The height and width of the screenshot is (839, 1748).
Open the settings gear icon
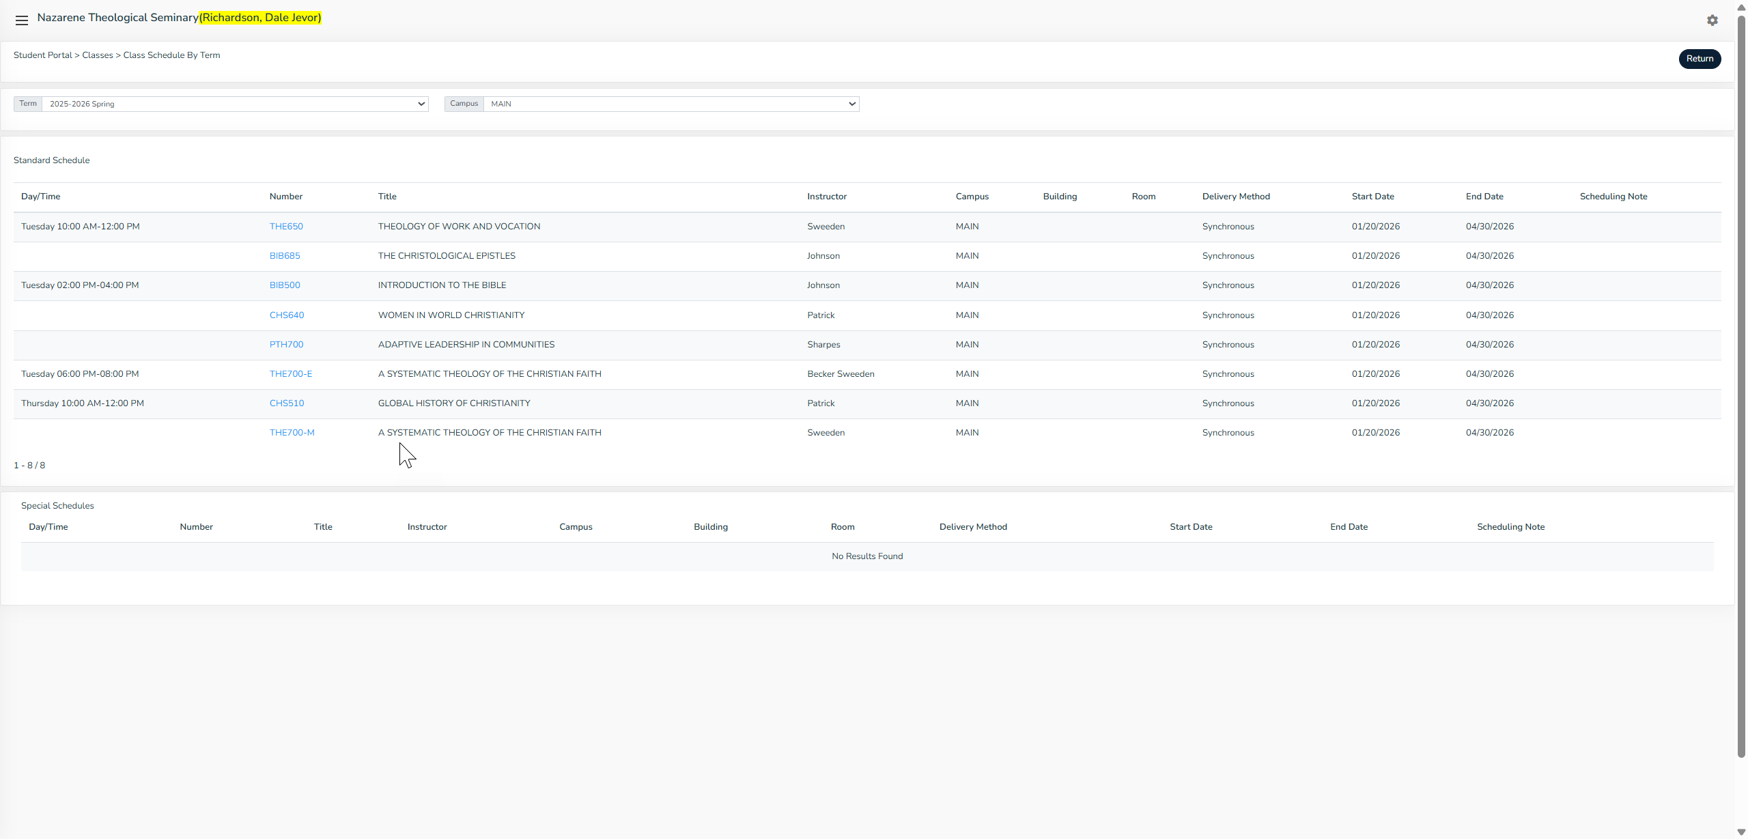1712,20
